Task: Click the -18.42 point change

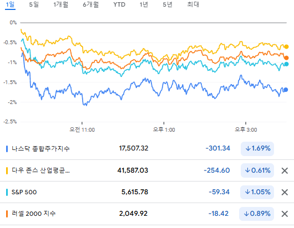Action: pyautogui.click(x=219, y=214)
